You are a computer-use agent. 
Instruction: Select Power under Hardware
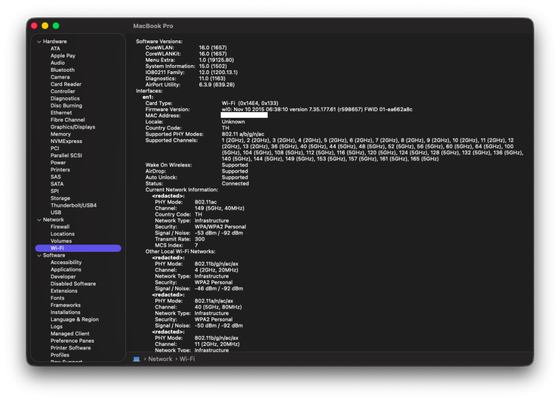58,163
